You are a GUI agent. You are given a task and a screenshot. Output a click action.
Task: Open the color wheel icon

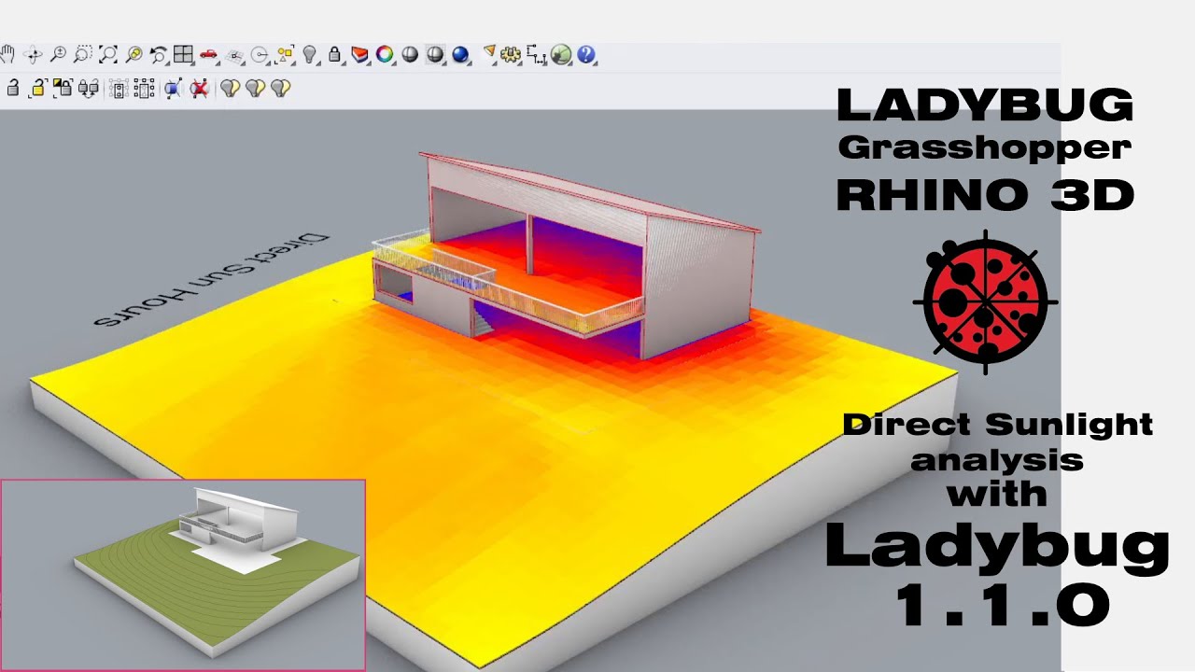[x=385, y=54]
